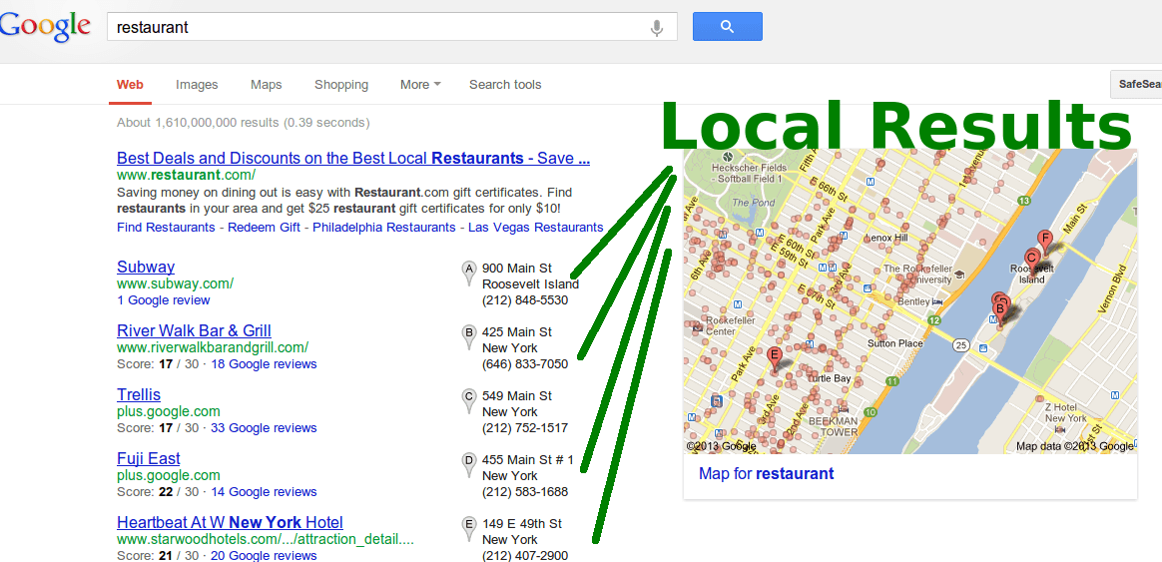
Task: Click www.restaurant.com/ green URL
Action: point(186,176)
